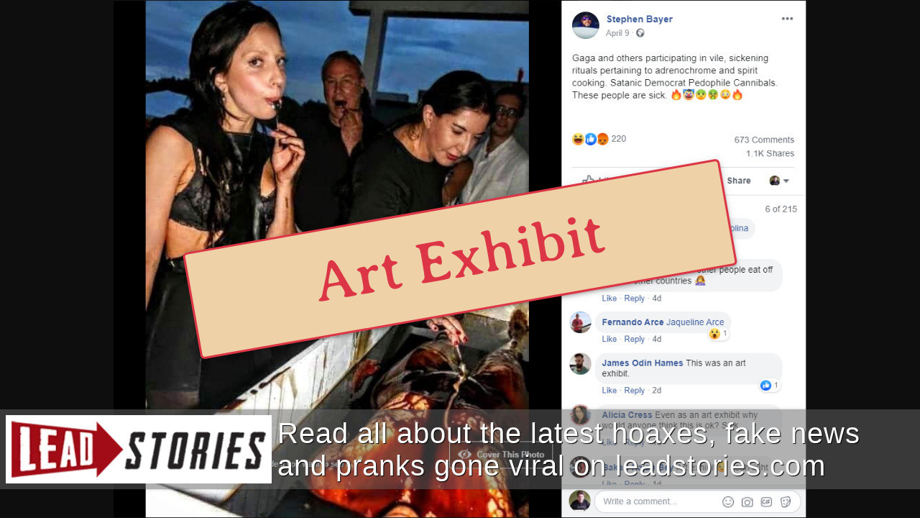
Task: Click the Wow reaction on Fernando's comment
Action: 714,334
